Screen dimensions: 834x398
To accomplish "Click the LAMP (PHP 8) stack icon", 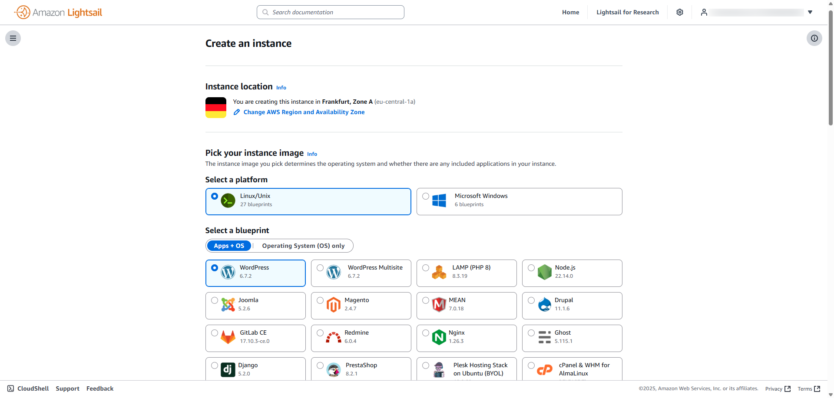I will 439,272.
